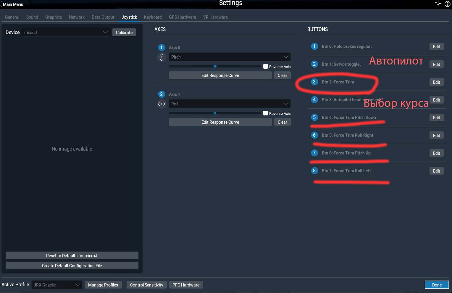Edit Btn 5 Force Trim Roll Right

(x=437, y=135)
